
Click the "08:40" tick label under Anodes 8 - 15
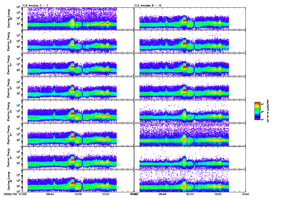coord(162,194)
